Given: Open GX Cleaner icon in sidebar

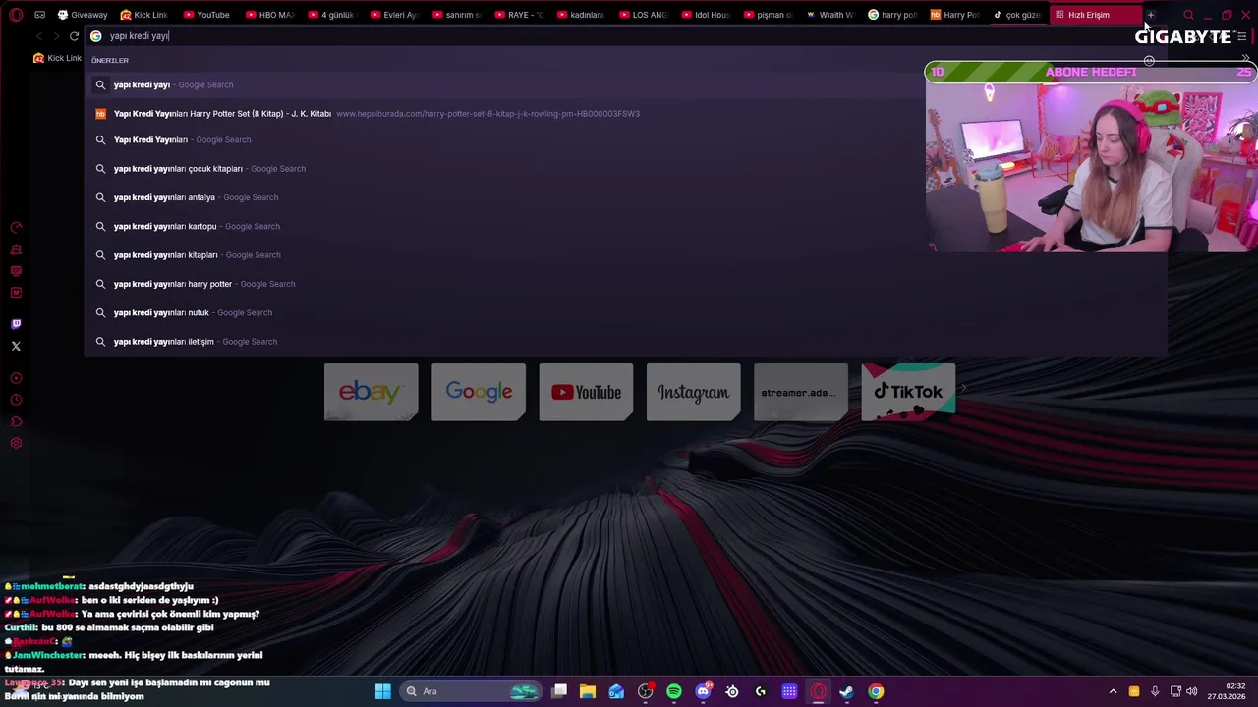Looking at the screenshot, I should 16,249.
